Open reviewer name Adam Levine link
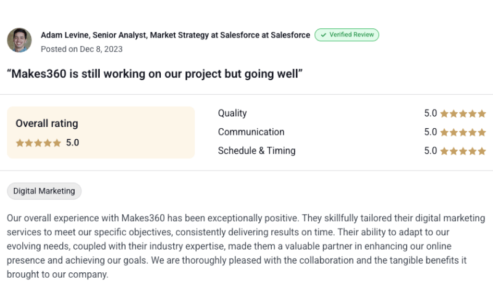The image size is (493, 308). [x=65, y=35]
